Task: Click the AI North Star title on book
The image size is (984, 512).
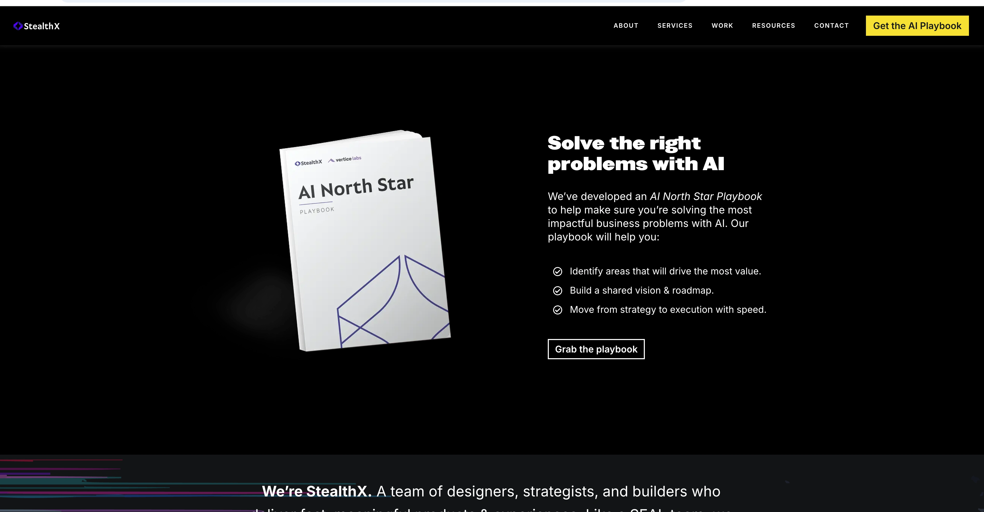Action: [356, 188]
